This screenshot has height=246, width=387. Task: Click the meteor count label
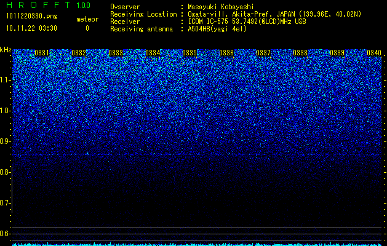coord(87,19)
